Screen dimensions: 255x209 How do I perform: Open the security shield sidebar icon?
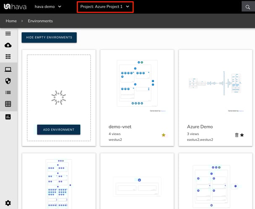(8, 81)
